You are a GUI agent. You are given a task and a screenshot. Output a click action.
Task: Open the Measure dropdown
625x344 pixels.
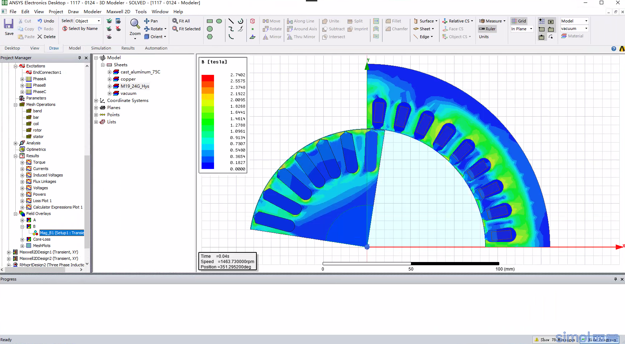coord(492,21)
